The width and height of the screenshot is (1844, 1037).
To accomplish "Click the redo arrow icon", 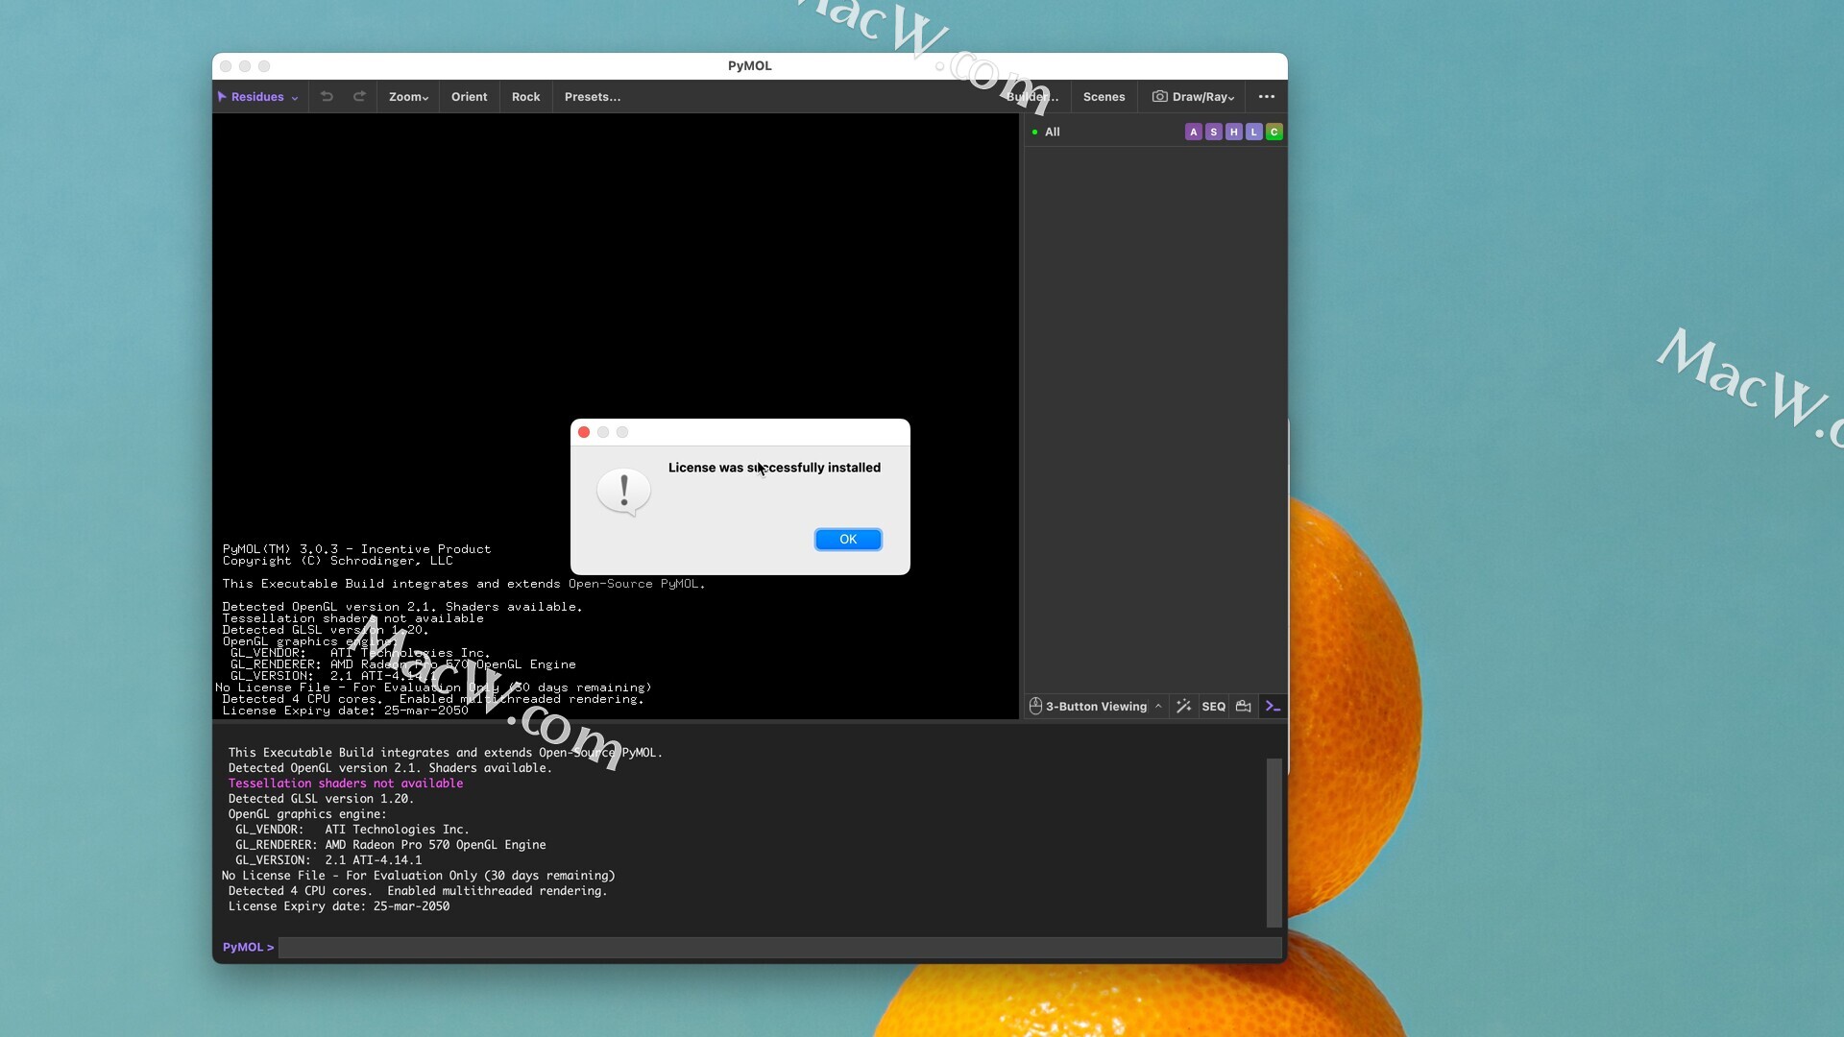I will tap(359, 97).
